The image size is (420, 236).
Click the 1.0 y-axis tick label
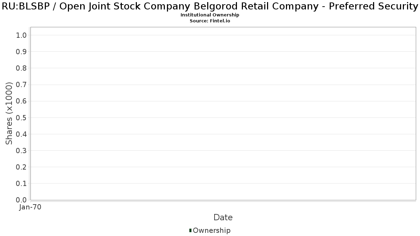tap(21, 35)
